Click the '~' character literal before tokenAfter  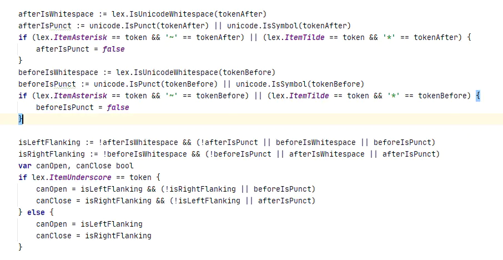(172, 37)
